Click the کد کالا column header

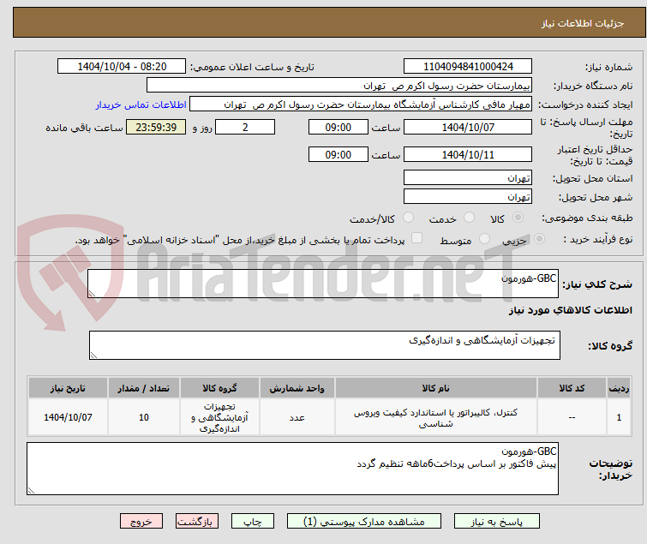point(572,388)
